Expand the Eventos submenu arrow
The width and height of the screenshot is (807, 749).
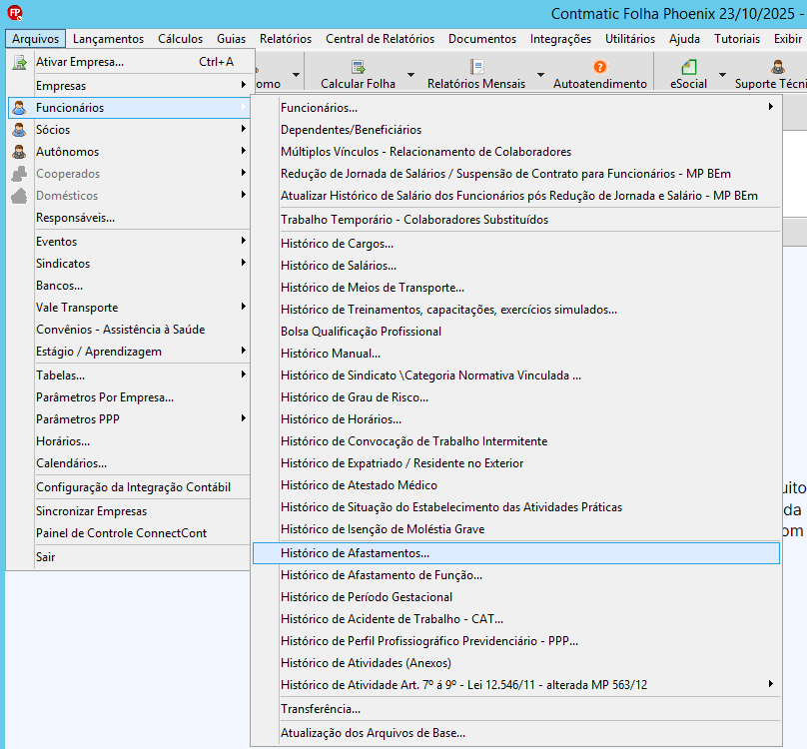click(243, 241)
